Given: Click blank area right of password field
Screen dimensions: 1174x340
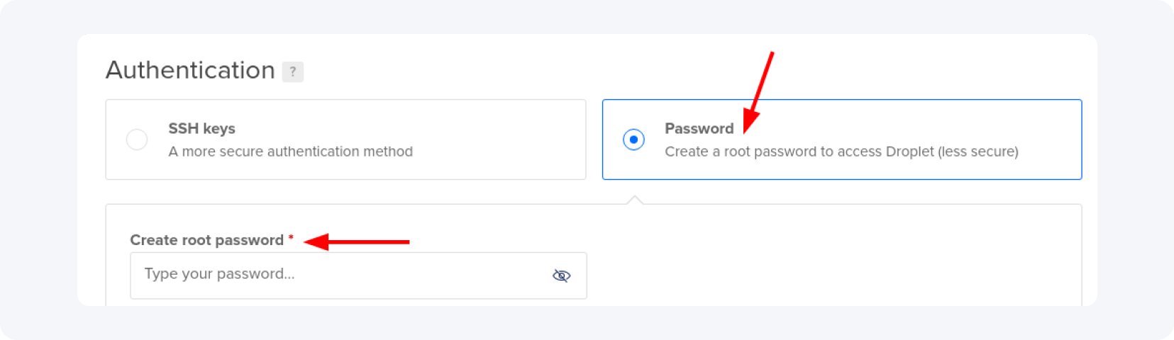Looking at the screenshot, I should coord(816,276).
